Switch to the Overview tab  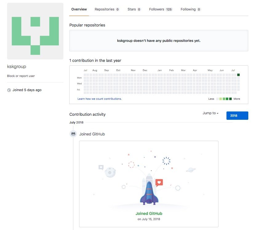pyautogui.click(x=79, y=10)
